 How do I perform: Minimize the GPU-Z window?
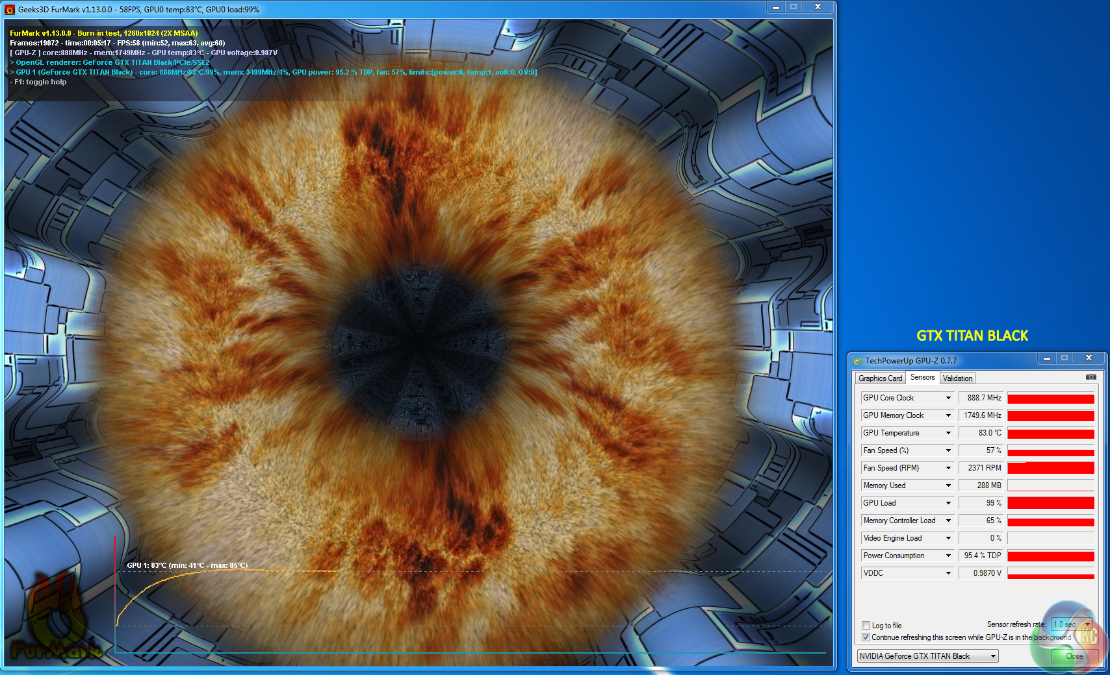point(1046,358)
